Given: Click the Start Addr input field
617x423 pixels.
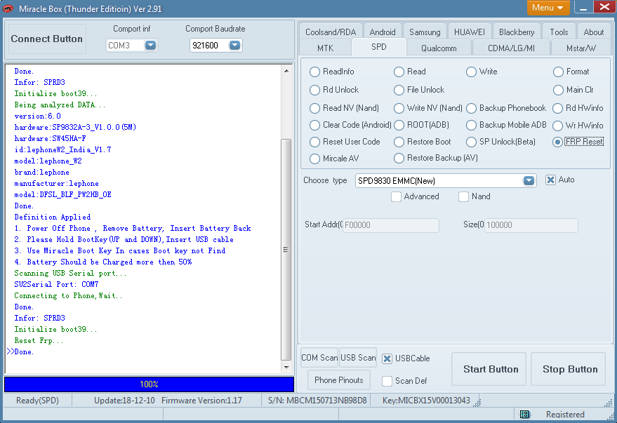Looking at the screenshot, I should [391, 225].
